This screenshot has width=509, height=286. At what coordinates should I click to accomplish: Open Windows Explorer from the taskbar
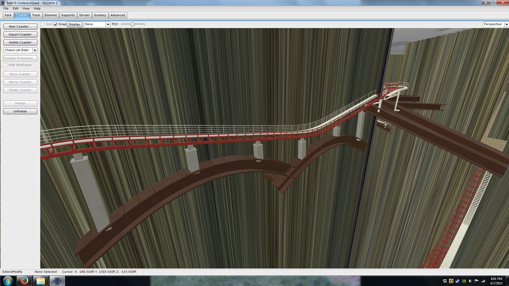(41, 281)
